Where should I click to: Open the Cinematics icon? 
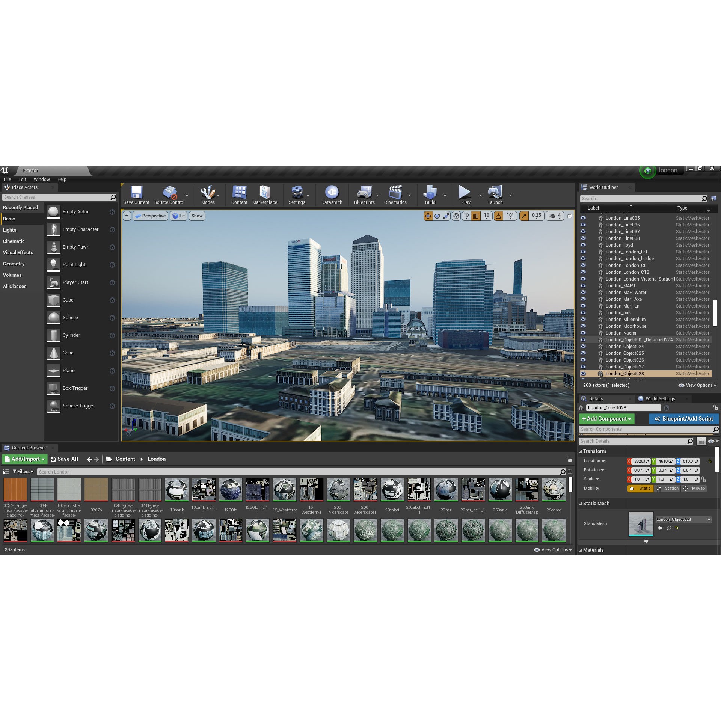point(395,195)
